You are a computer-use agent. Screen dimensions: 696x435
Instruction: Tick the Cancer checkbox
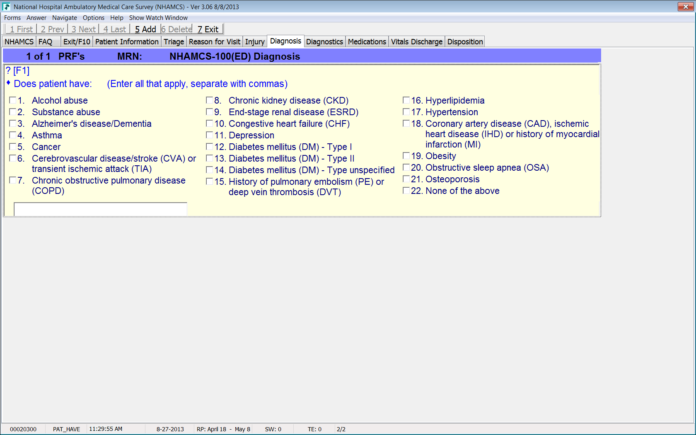point(13,147)
